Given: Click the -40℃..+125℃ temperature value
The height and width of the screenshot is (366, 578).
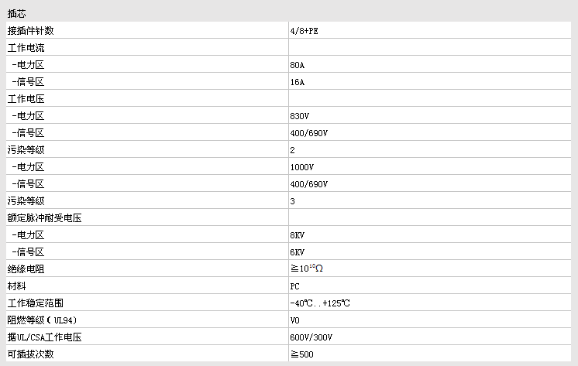Looking at the screenshot, I should 320,303.
